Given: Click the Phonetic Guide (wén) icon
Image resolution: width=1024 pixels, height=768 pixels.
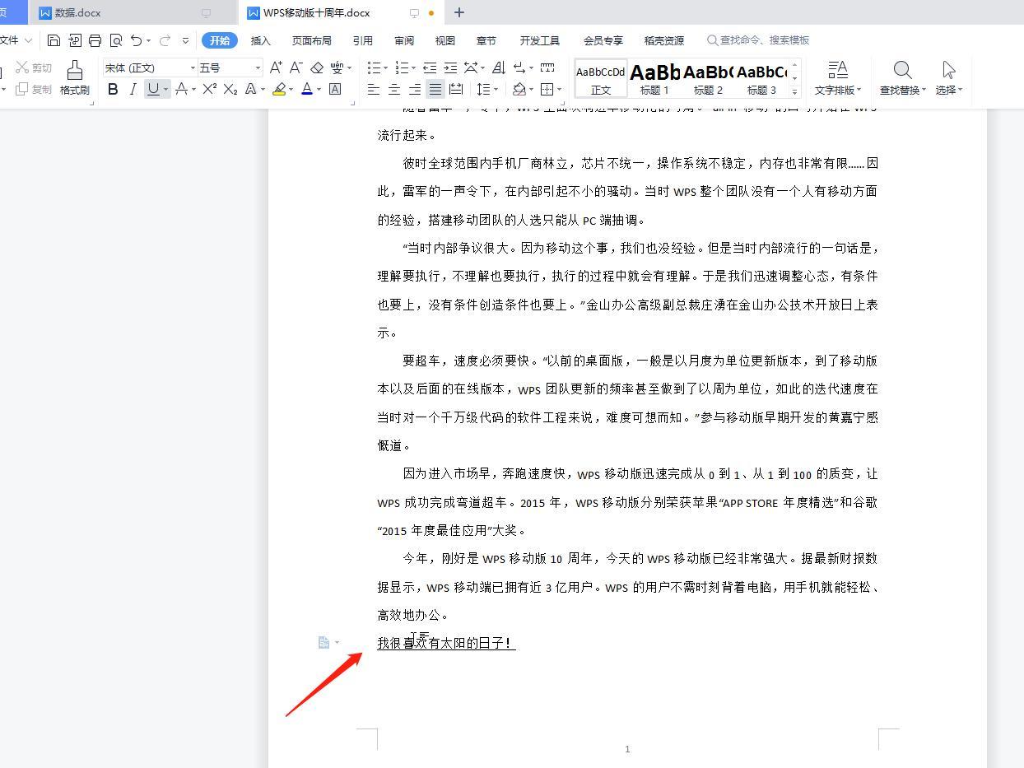Looking at the screenshot, I should 337,67.
